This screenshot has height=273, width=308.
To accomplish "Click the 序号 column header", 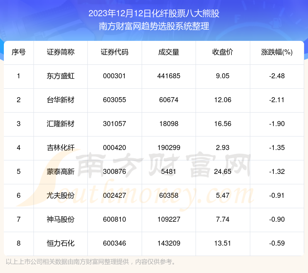I will (18, 52).
